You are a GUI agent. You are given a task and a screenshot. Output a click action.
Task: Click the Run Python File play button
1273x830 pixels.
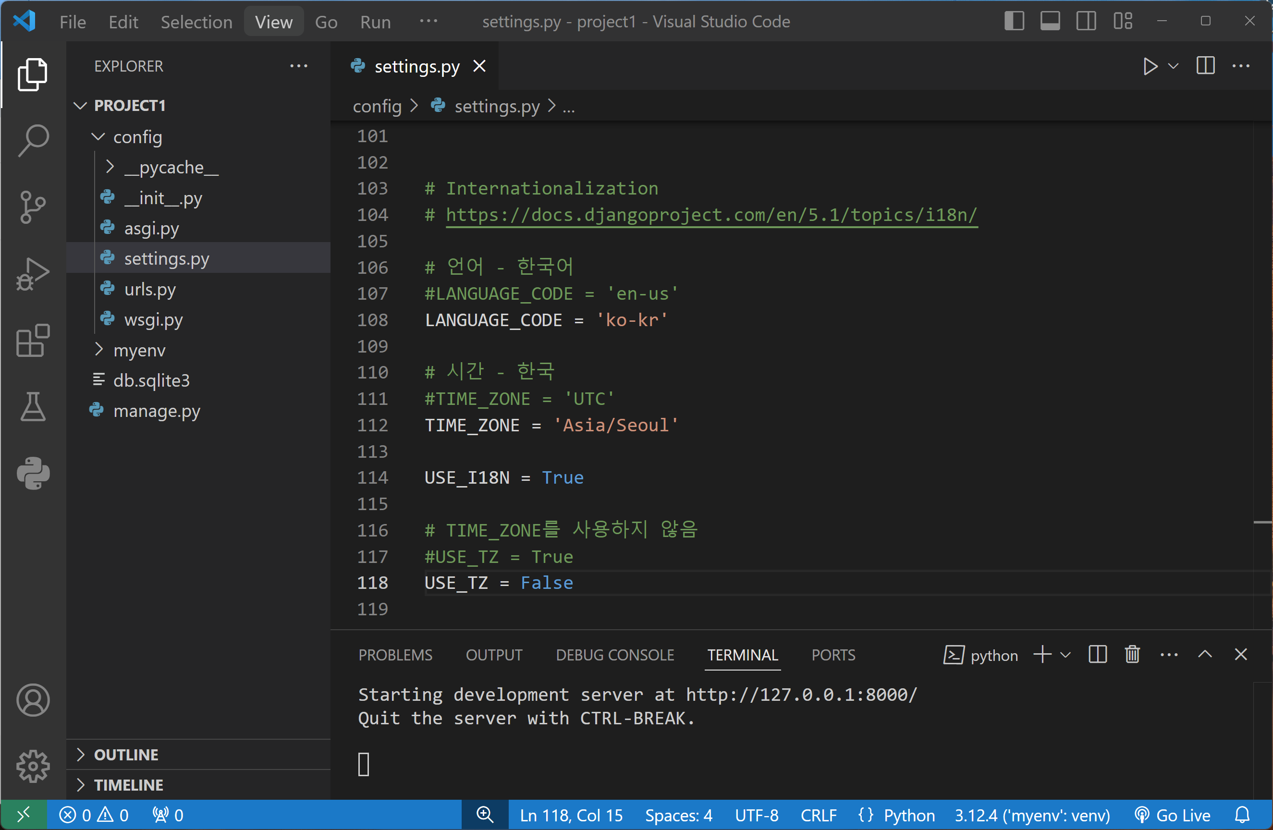[x=1150, y=66]
